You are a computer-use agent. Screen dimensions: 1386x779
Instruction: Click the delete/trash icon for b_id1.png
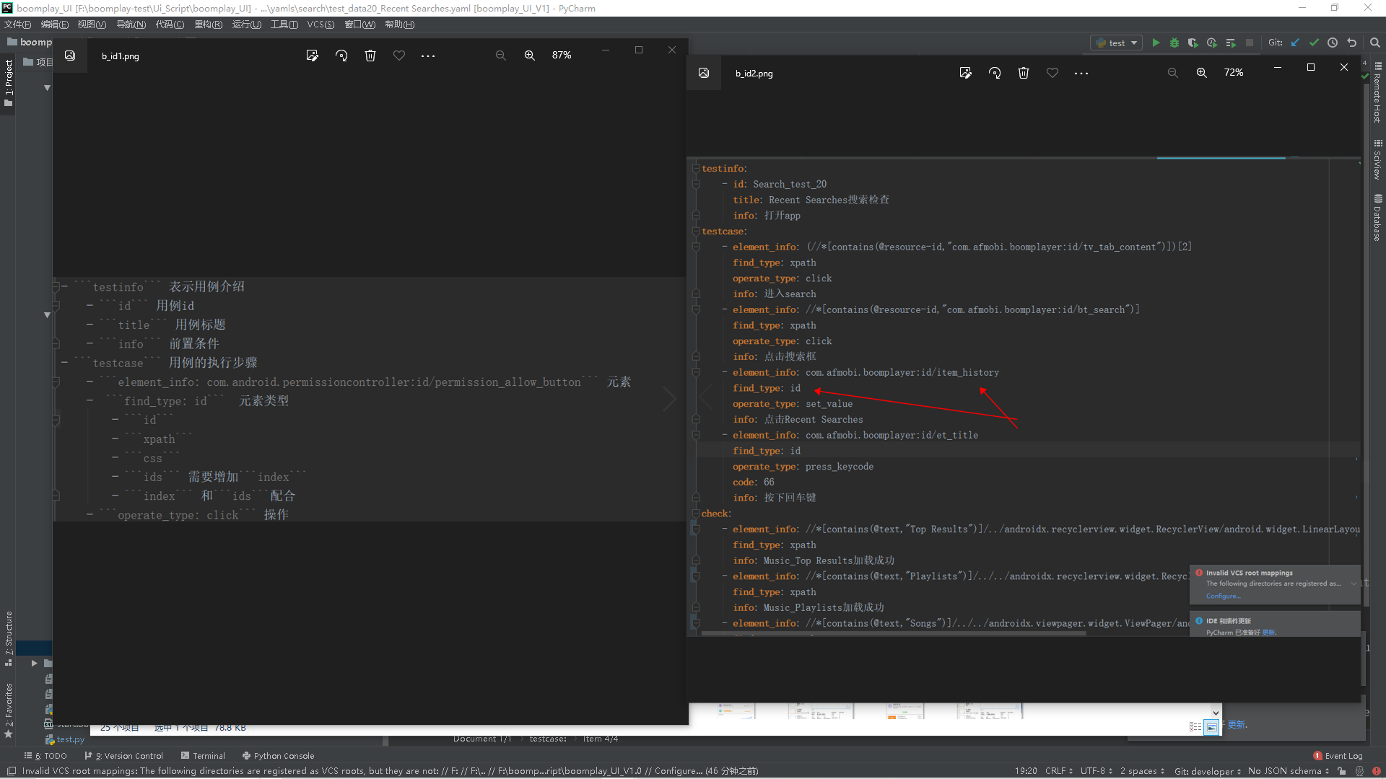click(370, 55)
